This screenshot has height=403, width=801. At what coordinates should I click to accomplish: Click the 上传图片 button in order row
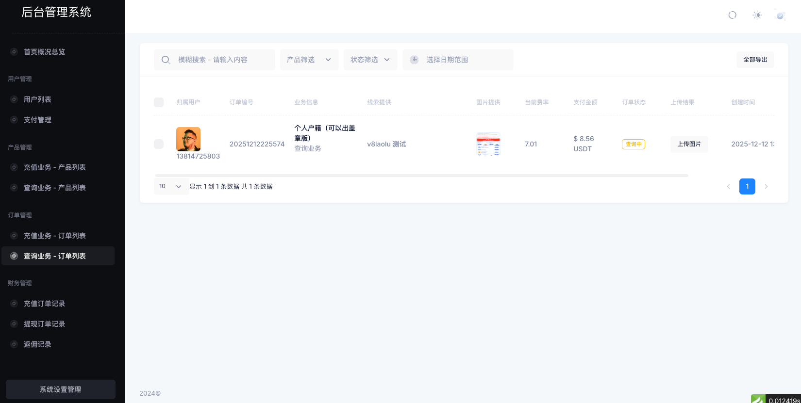coord(689,144)
